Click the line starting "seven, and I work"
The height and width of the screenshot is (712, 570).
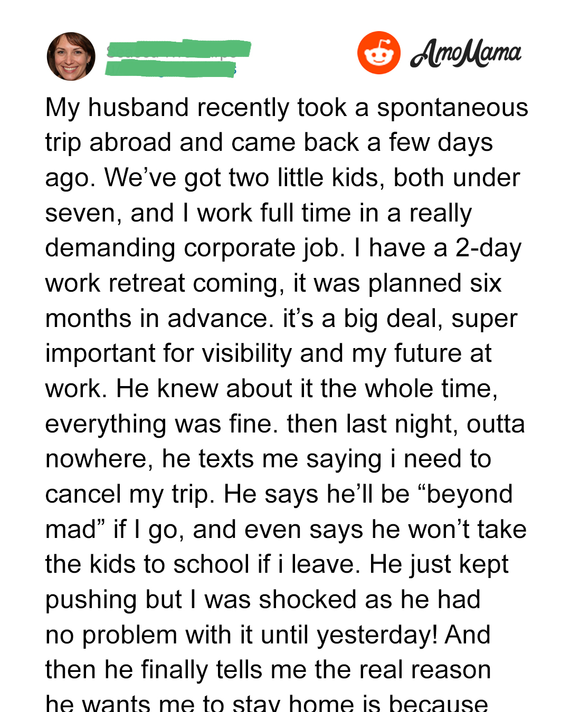click(259, 213)
